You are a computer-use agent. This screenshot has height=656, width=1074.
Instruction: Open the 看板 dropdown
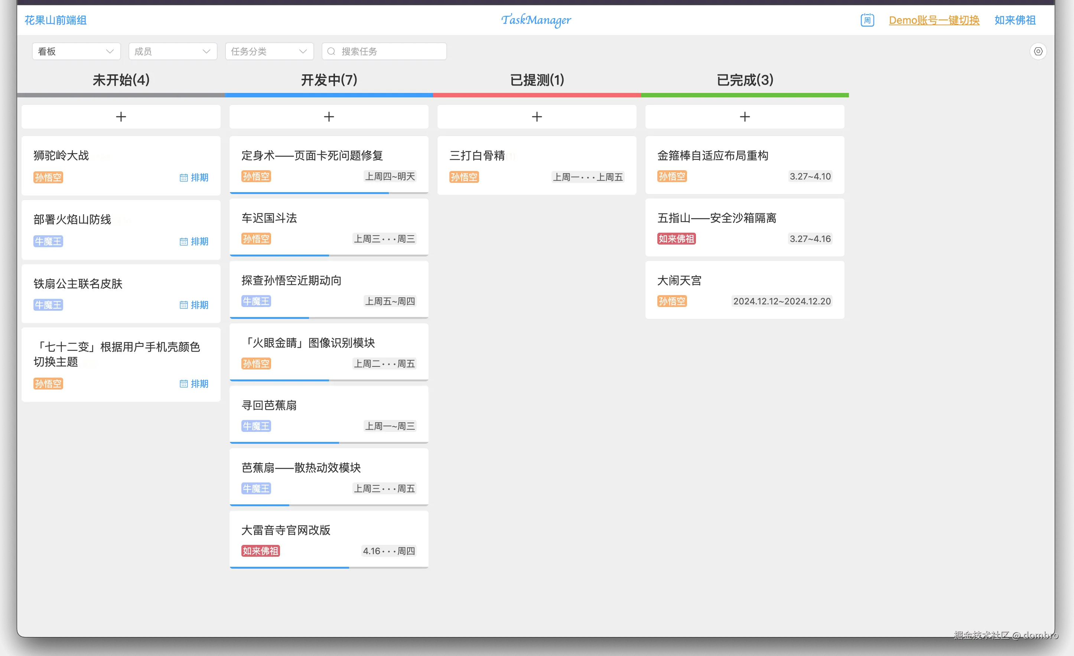pyautogui.click(x=76, y=51)
